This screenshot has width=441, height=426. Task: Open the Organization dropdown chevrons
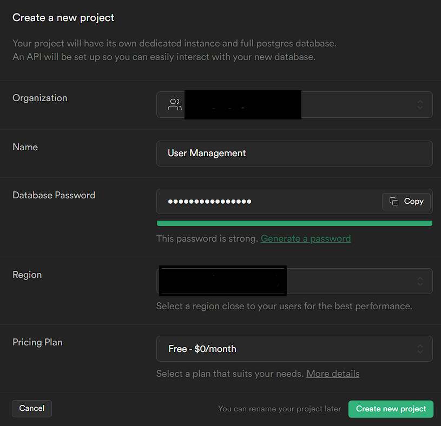(x=420, y=104)
